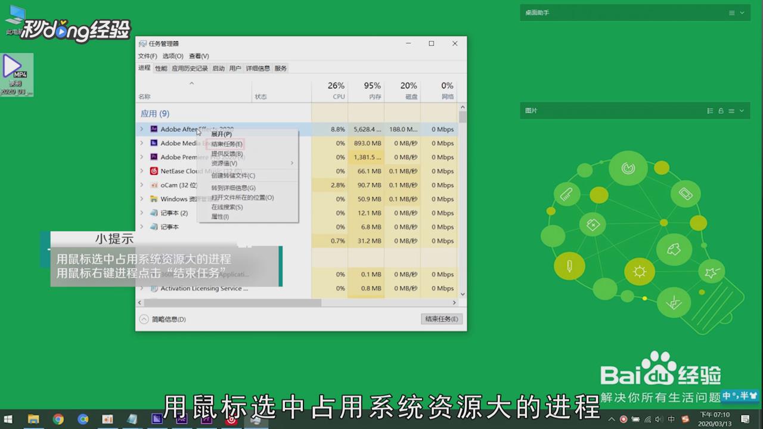This screenshot has height=429, width=763.
Task: Switch to the 应用历史记录 tab
Action: pos(190,69)
